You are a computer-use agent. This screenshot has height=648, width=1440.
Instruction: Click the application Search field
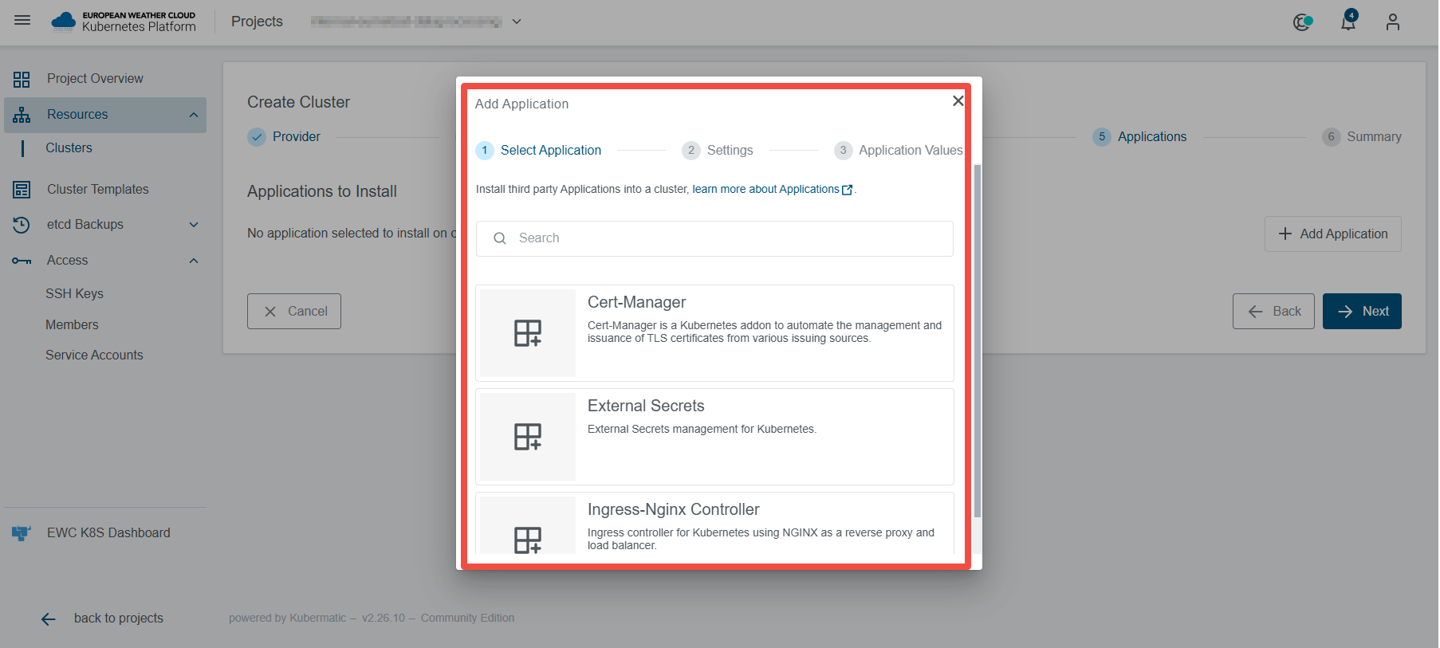714,238
